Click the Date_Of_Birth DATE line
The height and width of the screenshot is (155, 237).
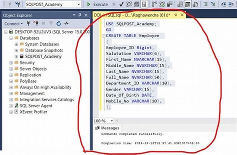[130, 95]
